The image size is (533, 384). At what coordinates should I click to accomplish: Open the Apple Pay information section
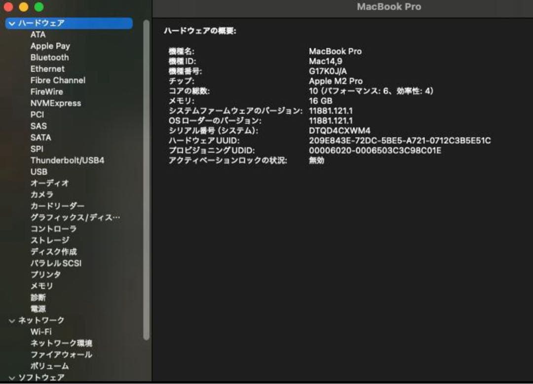pyautogui.click(x=50, y=46)
